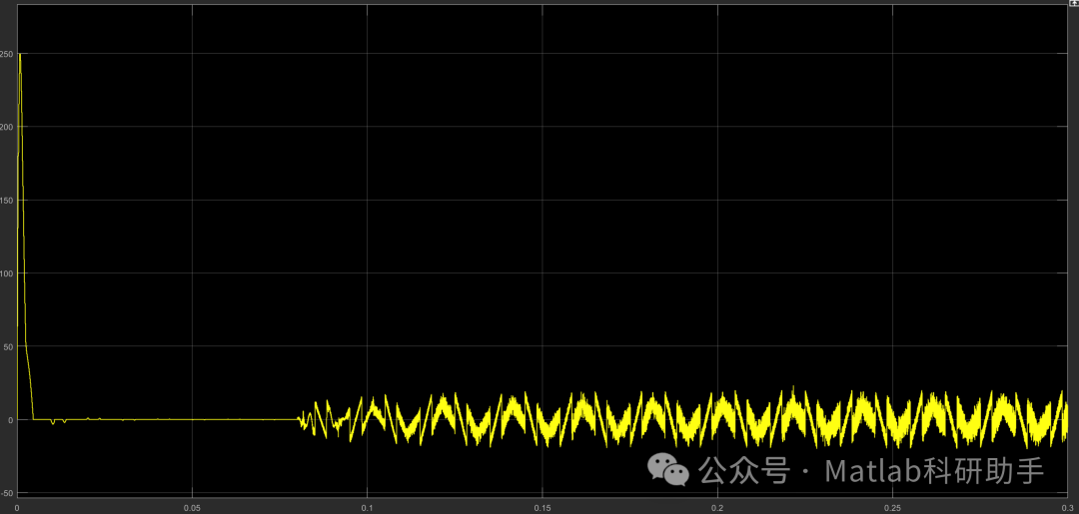Click the 0.2 time-axis tick label
This screenshot has height=514, width=1079.
(717, 508)
